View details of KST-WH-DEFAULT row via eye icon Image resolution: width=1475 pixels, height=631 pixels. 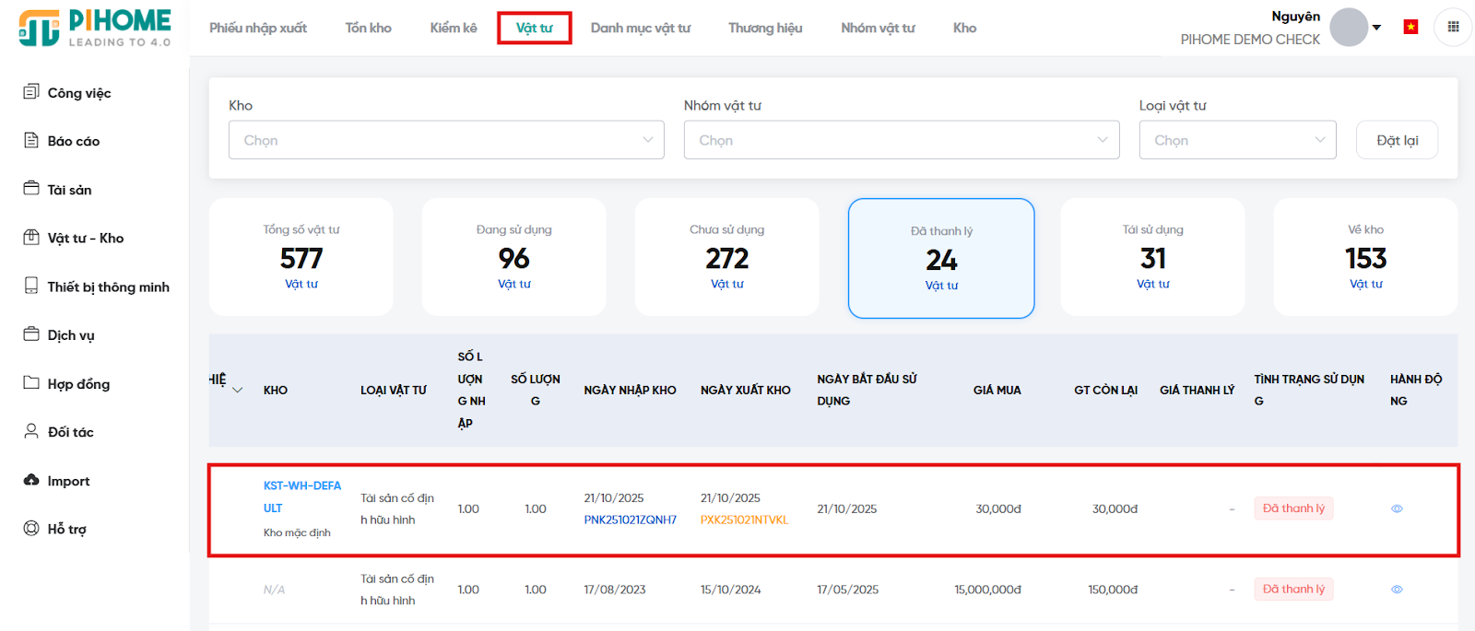coord(1397,508)
